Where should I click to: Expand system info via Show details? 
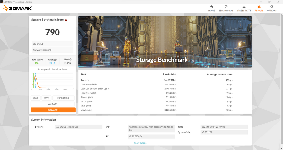pyautogui.click(x=140, y=143)
